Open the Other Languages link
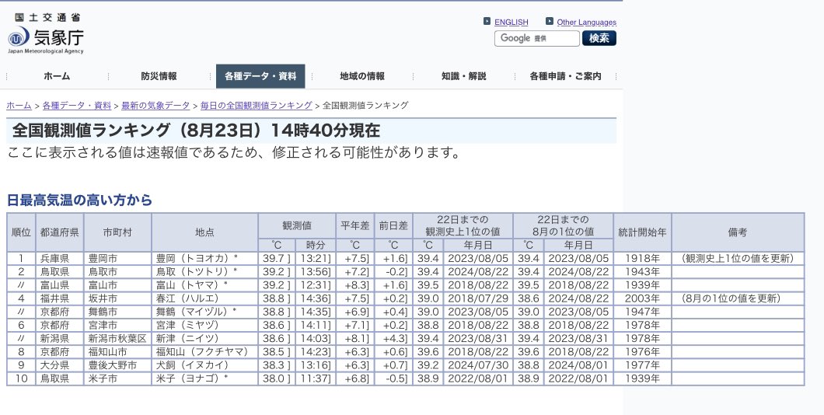This screenshot has height=415, width=824. (x=586, y=22)
